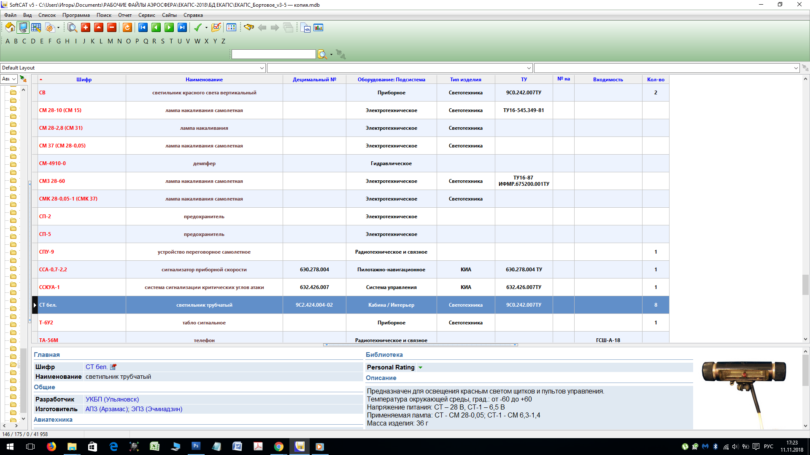Jump to first record with blue arrow

tap(143, 28)
